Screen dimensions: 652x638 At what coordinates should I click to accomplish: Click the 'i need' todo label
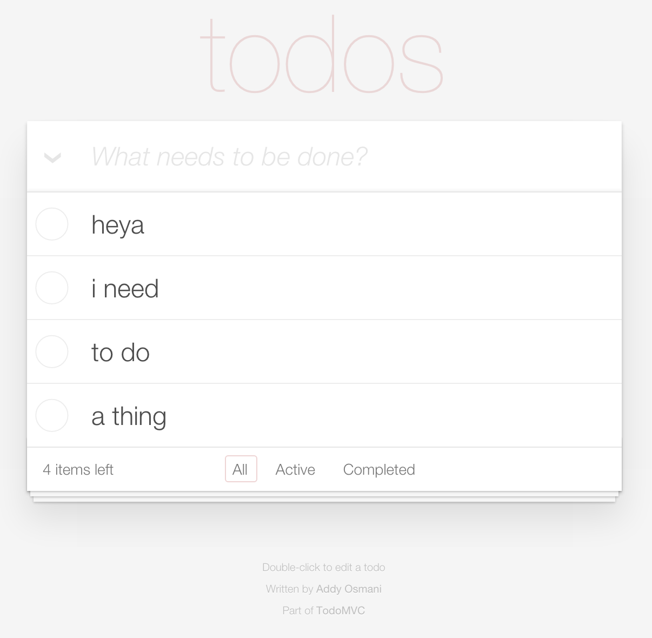[x=125, y=288]
